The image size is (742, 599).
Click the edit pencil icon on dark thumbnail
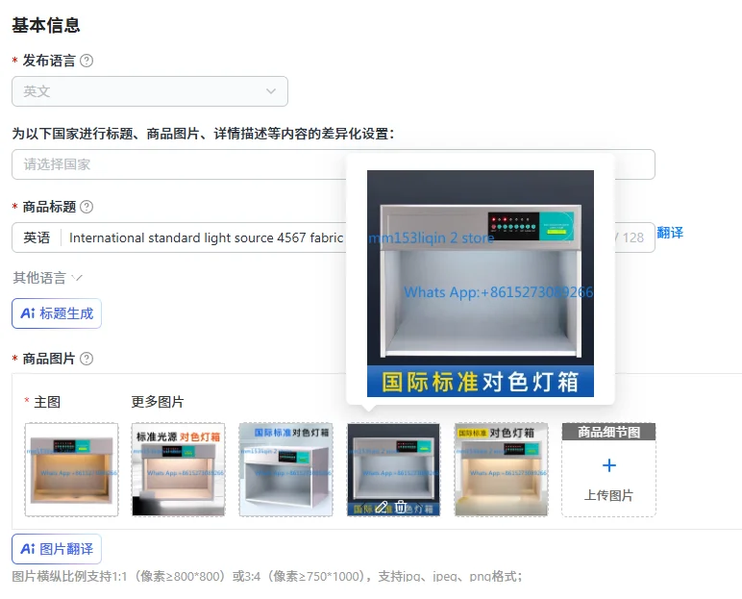pos(382,507)
